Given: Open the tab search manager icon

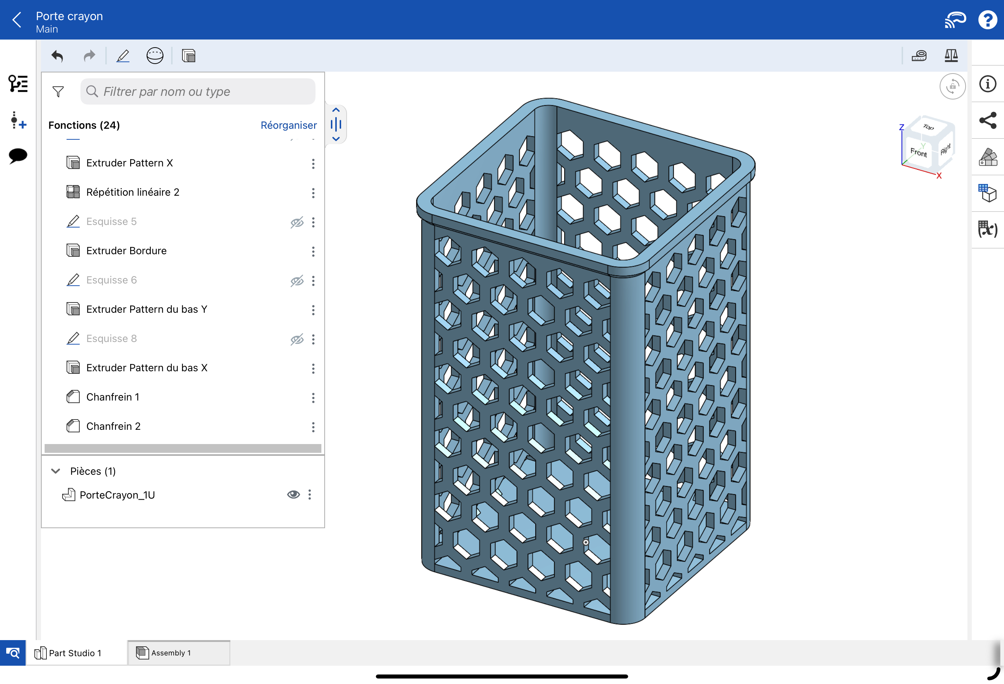Looking at the screenshot, I should [x=13, y=653].
